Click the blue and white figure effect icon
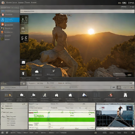The width and height of the screenshot is (135, 135). pyautogui.click(x=84, y=95)
